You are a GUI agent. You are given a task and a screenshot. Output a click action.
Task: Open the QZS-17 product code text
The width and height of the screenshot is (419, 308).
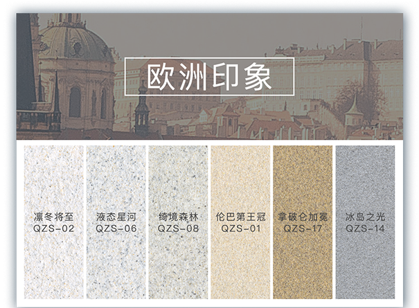(x=303, y=228)
